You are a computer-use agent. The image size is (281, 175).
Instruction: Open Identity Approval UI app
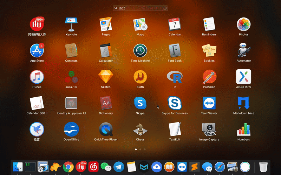(x=71, y=103)
